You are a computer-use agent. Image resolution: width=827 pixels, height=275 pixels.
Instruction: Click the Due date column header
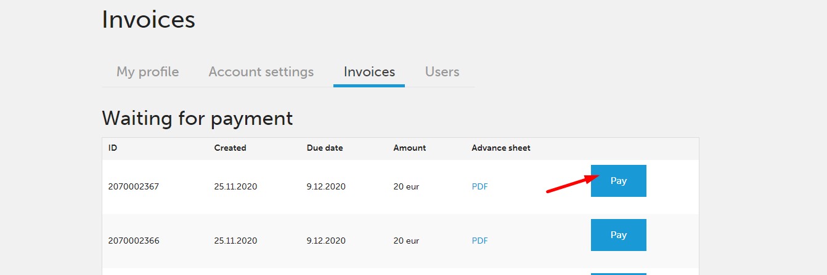click(325, 148)
